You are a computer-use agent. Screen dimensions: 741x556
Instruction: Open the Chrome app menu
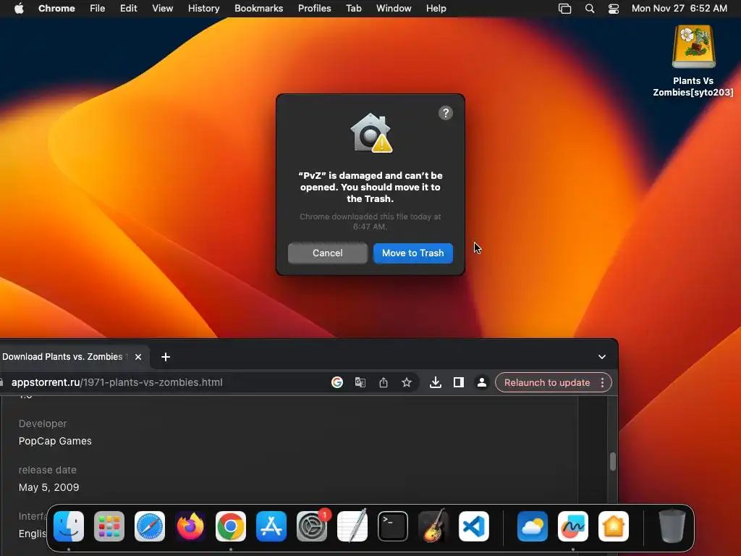point(56,9)
